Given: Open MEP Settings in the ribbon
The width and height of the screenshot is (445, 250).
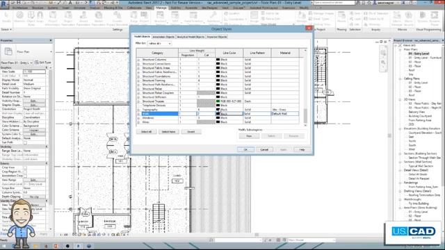Looking at the screenshot, I should click(175, 17).
